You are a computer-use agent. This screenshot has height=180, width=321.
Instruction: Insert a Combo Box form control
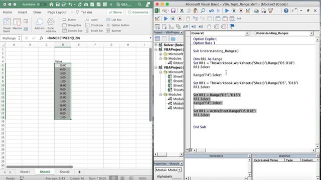72,30
